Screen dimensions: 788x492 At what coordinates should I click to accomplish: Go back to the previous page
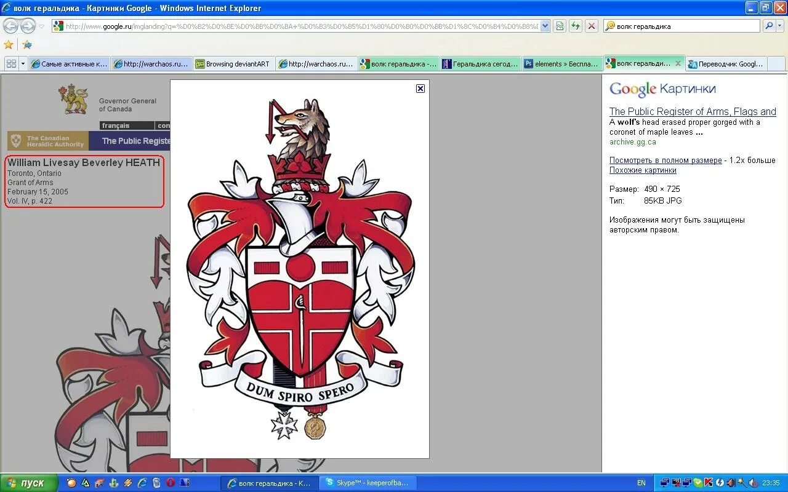point(11,26)
